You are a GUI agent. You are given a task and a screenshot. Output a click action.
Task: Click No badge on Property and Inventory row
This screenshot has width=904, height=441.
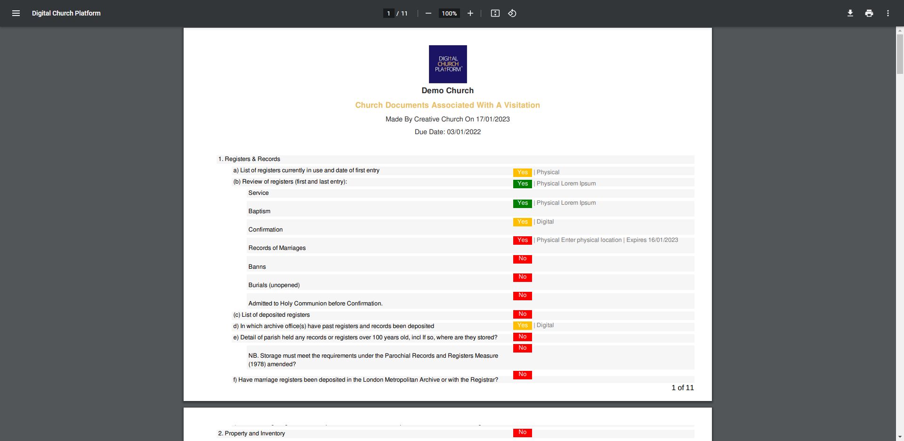click(x=523, y=433)
